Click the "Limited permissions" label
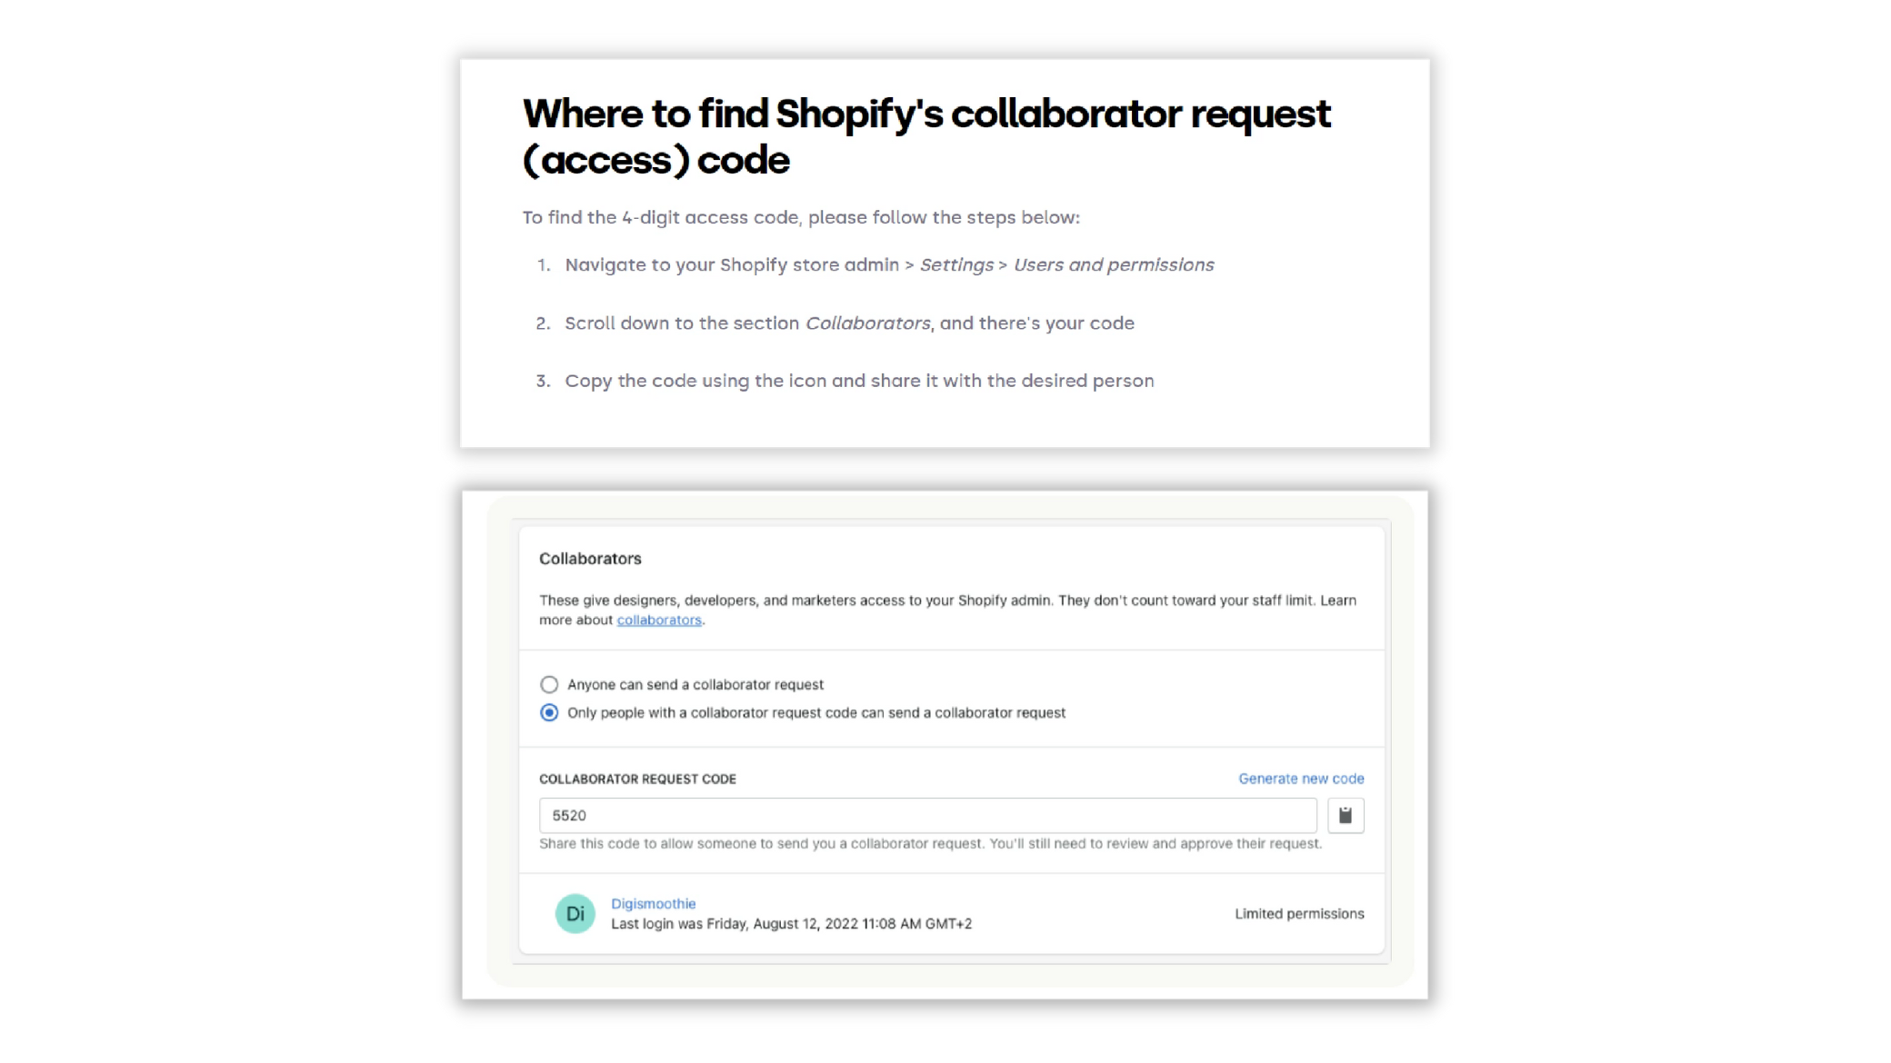This screenshot has width=1891, height=1063. (1299, 913)
